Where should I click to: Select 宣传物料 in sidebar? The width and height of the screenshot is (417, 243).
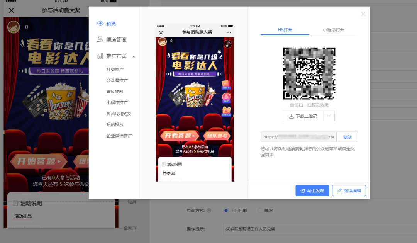click(x=115, y=92)
